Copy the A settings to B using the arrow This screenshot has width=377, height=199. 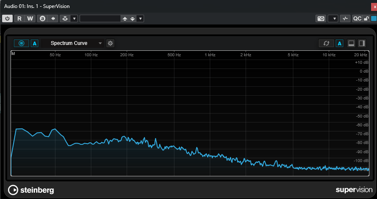[53, 18]
